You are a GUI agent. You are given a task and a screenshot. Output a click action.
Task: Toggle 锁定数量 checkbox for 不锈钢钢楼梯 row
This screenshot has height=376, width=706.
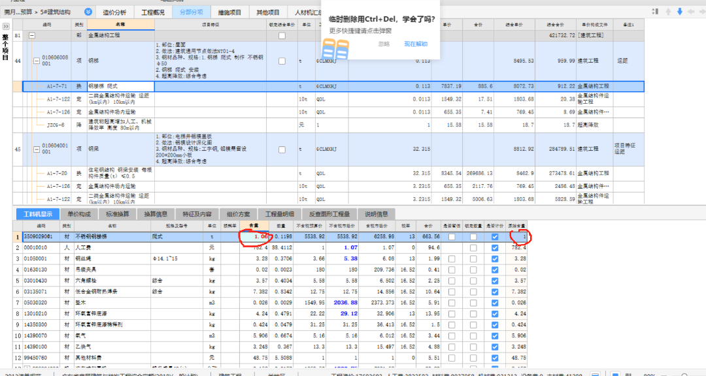473,236
